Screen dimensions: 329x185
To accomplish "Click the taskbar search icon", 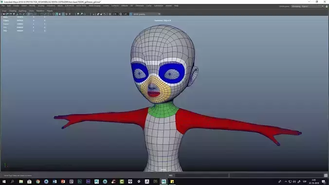I will [12, 182].
